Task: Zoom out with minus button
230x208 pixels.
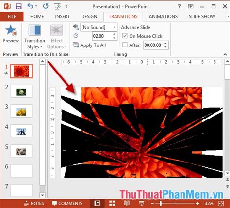Action: pos(152,204)
